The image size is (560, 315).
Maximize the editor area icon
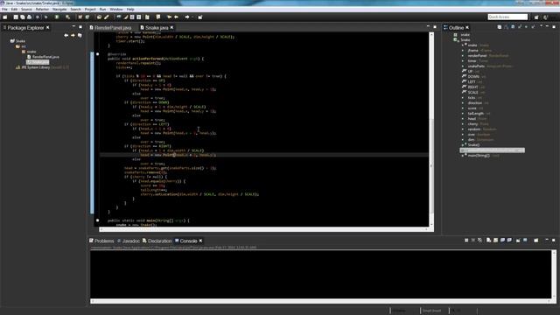point(435,27)
